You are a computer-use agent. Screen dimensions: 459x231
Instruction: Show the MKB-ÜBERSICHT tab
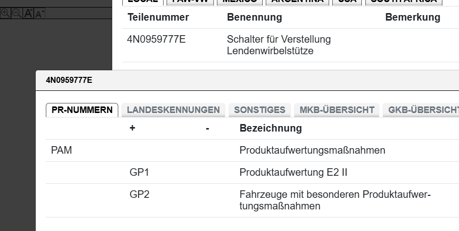[x=337, y=110]
